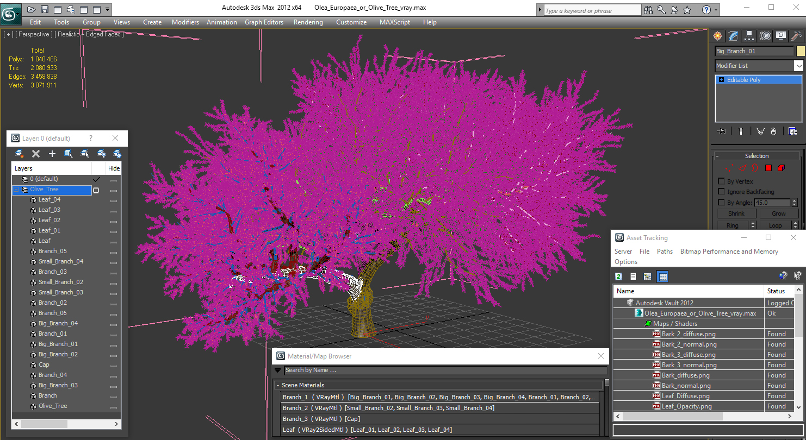This screenshot has width=806, height=440.
Task: Open Paths menu in Asset Tracking
Action: point(665,252)
